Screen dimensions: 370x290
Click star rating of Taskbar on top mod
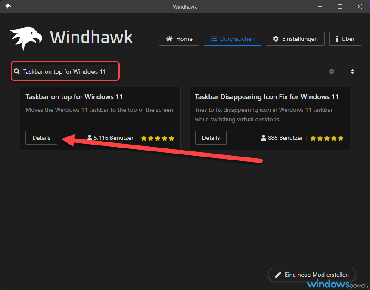[158, 139]
